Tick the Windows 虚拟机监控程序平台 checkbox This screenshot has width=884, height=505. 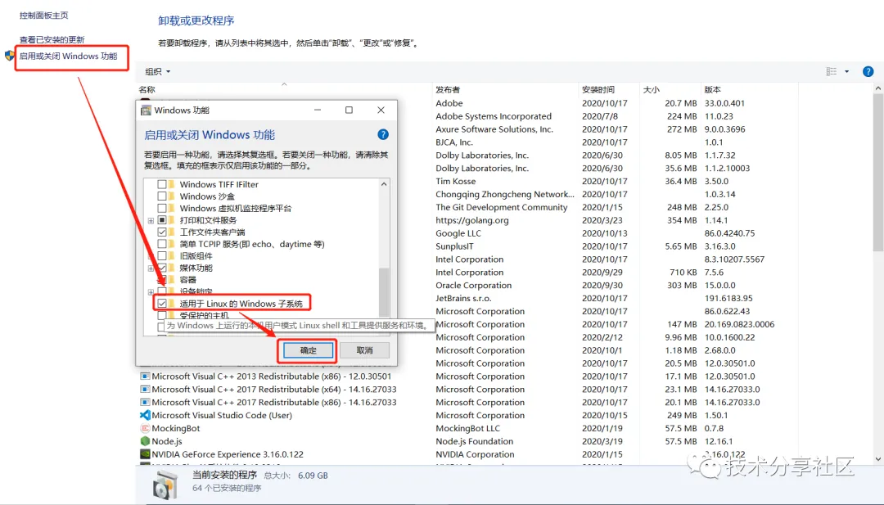[x=162, y=208]
